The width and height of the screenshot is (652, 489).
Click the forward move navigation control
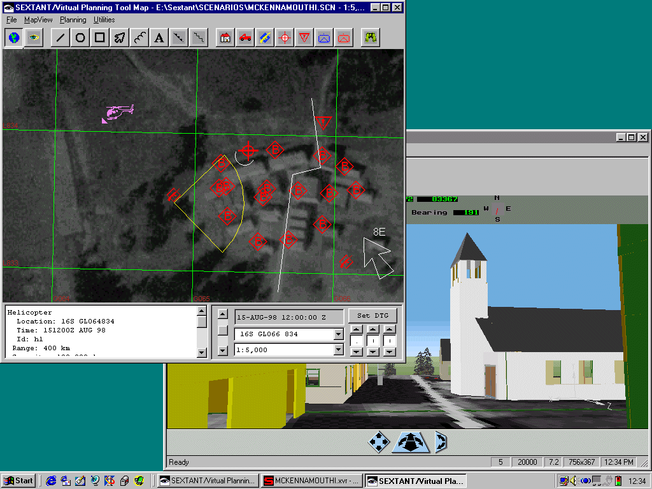point(411,442)
